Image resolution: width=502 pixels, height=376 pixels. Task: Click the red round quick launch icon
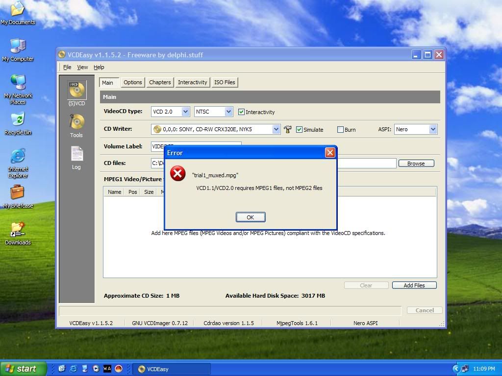click(119, 369)
